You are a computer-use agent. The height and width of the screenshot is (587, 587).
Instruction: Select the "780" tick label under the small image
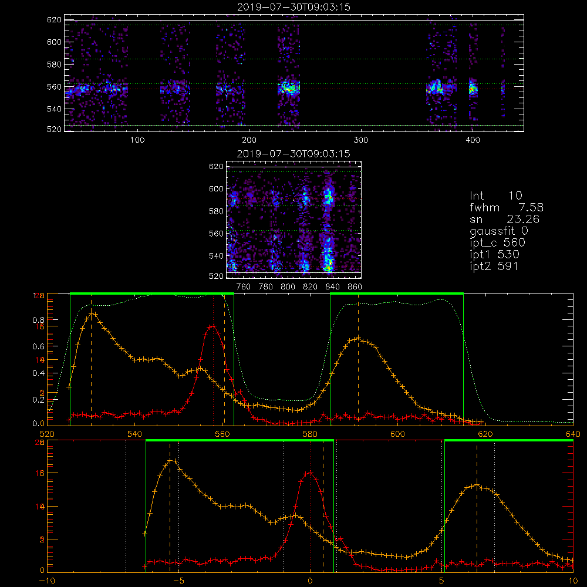pyautogui.click(x=266, y=287)
